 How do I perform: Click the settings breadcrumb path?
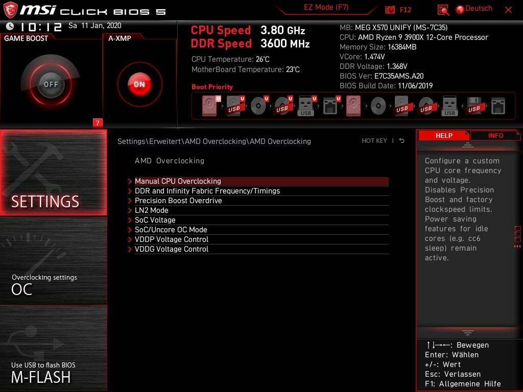click(214, 141)
